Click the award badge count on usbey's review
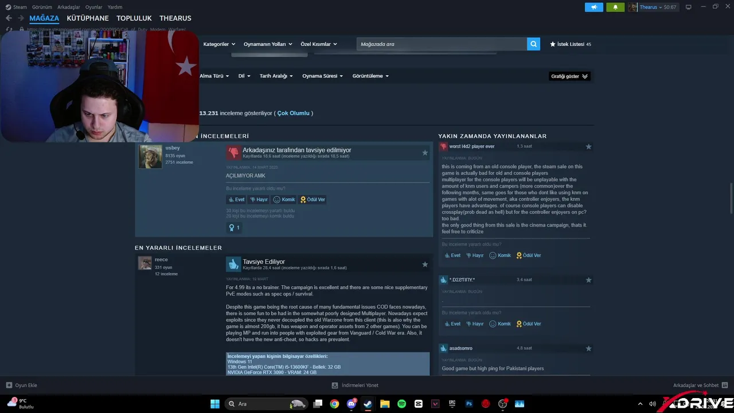This screenshot has width=734, height=413. coord(234,228)
